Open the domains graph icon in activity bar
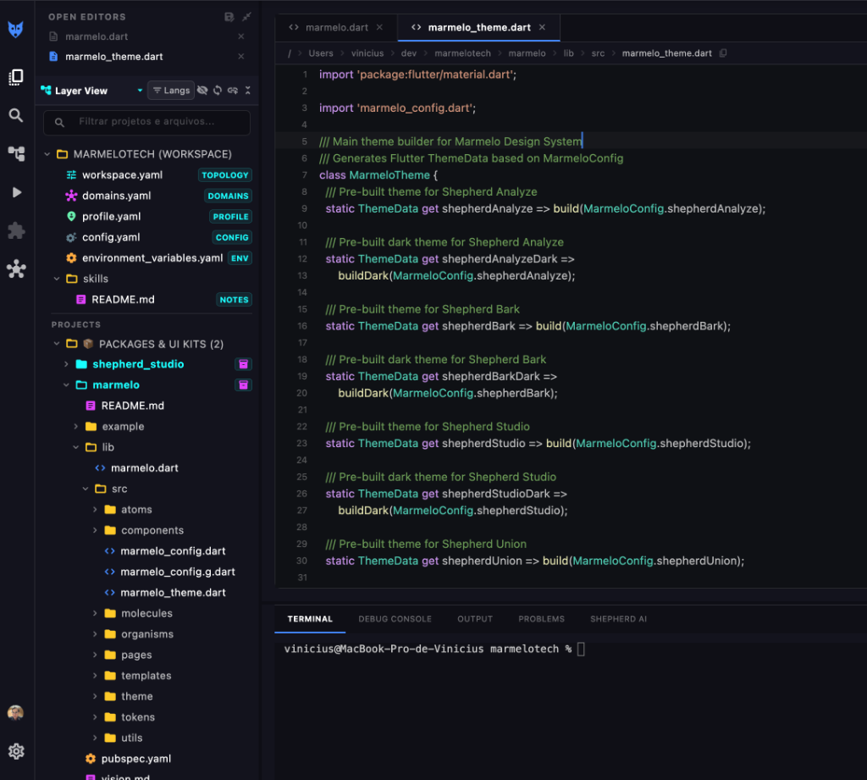 click(x=16, y=268)
